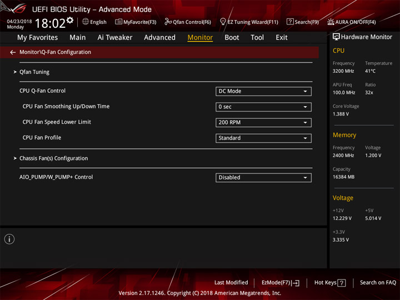Click CPU Q-Fan Control label

(42, 91)
